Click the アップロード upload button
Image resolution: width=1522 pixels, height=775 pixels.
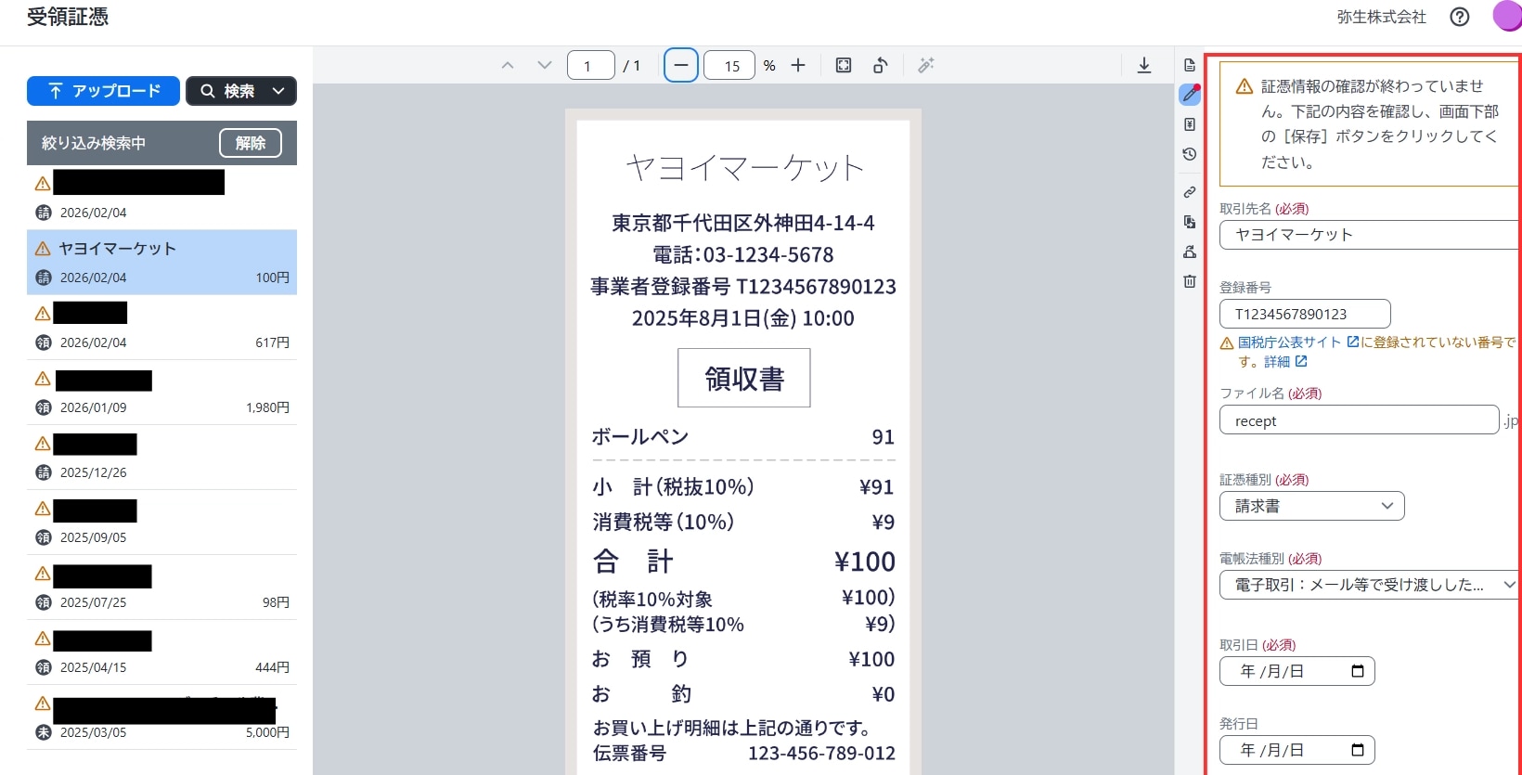(103, 91)
